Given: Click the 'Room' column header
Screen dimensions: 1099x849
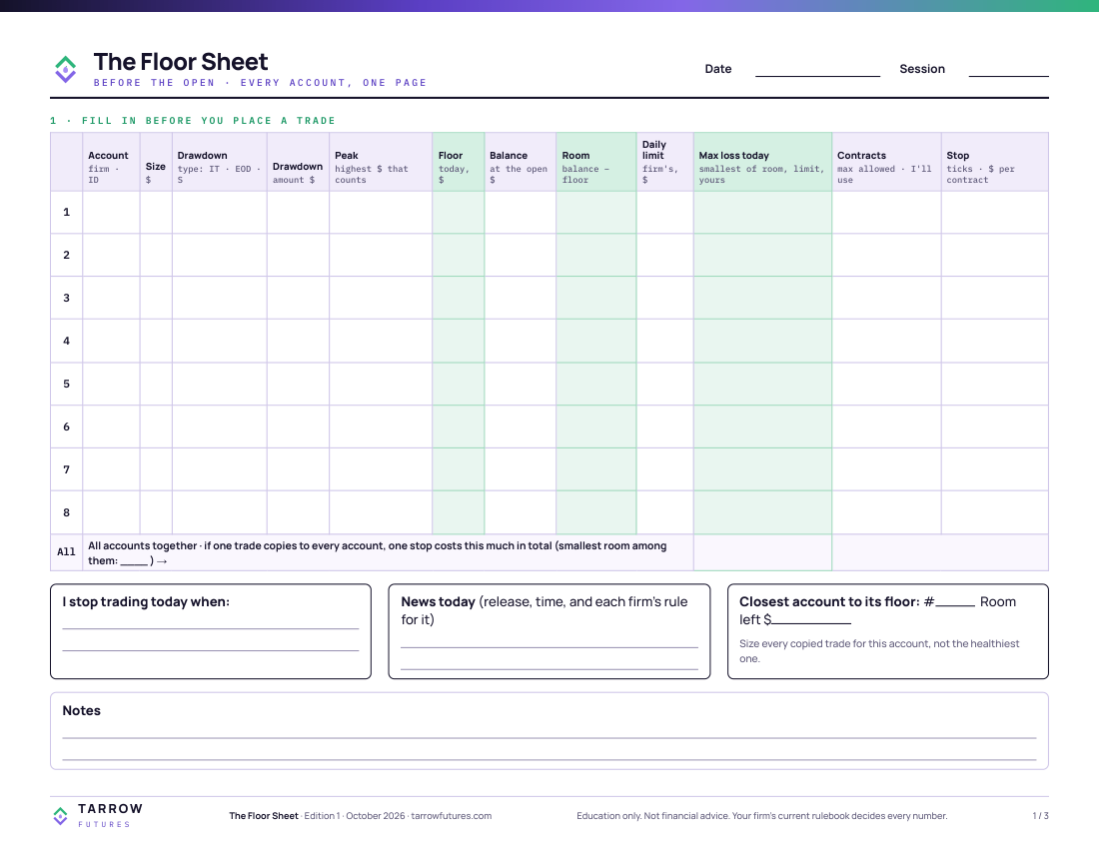Looking at the screenshot, I should click(x=596, y=162).
